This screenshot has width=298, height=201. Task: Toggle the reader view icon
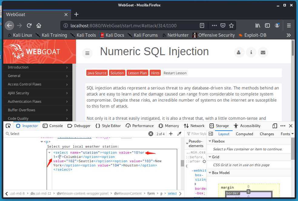[202, 25]
